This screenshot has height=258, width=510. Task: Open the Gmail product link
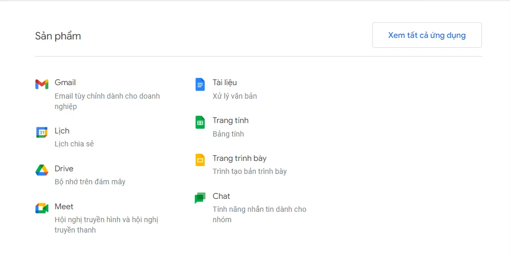point(65,83)
